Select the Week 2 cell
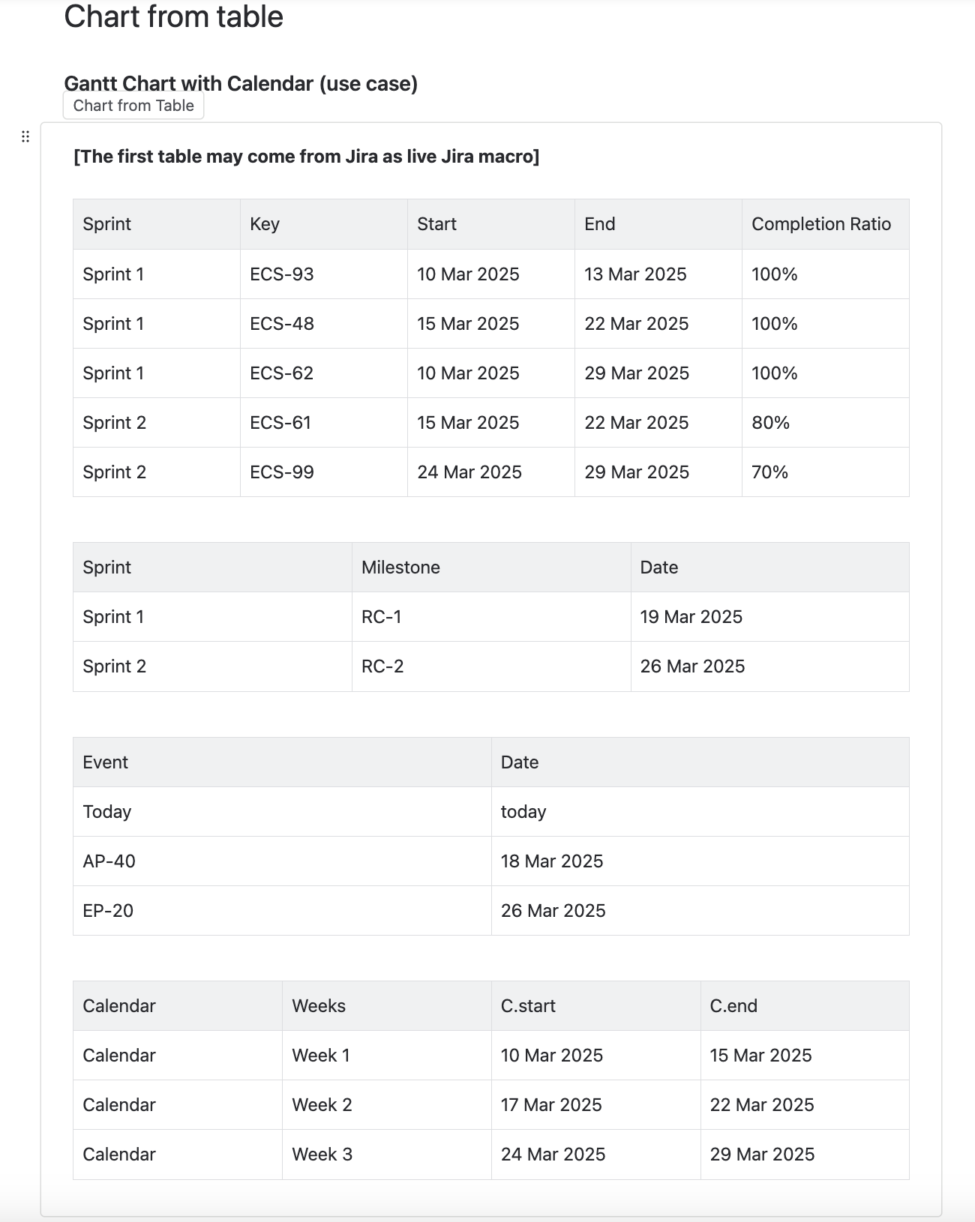Viewport: 975px width, 1222px height. click(x=322, y=1105)
